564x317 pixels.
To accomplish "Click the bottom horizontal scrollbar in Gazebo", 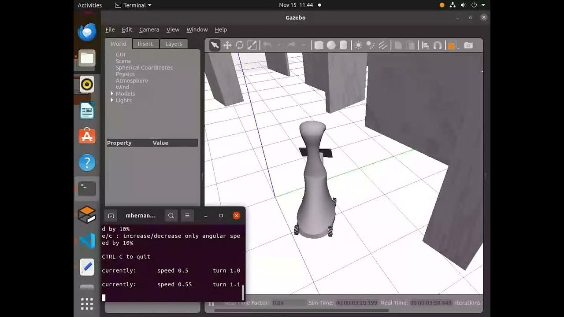I will (301, 310).
